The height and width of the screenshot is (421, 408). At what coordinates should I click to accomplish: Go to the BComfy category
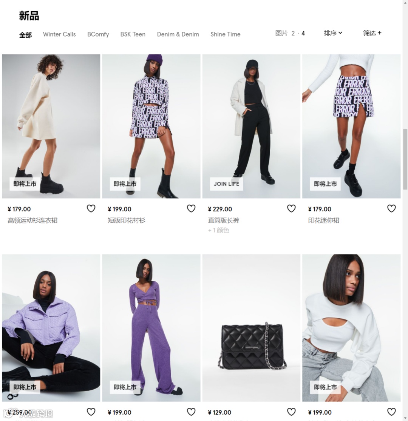(x=98, y=34)
